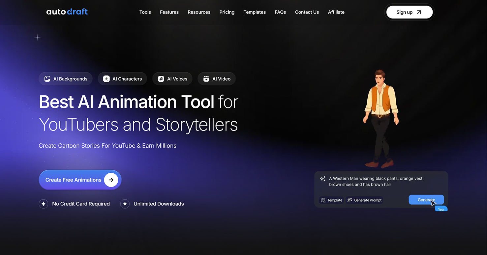Click the AI Video film icon
The image size is (487, 255).
point(206,79)
